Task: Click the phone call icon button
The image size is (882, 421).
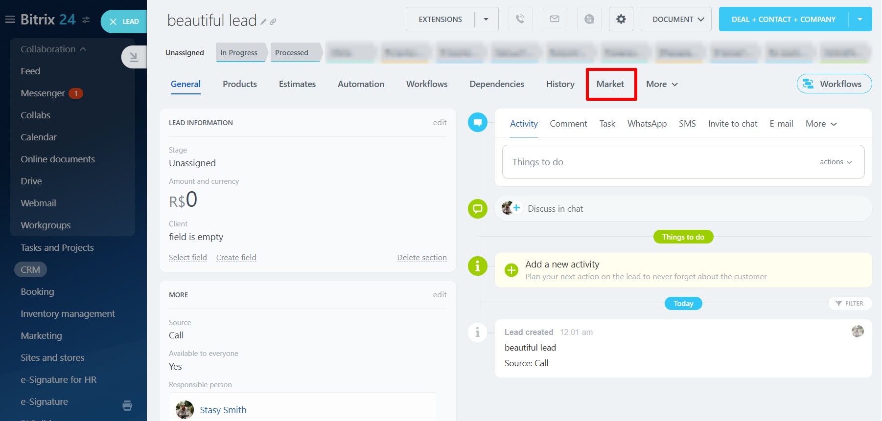Action: (520, 19)
